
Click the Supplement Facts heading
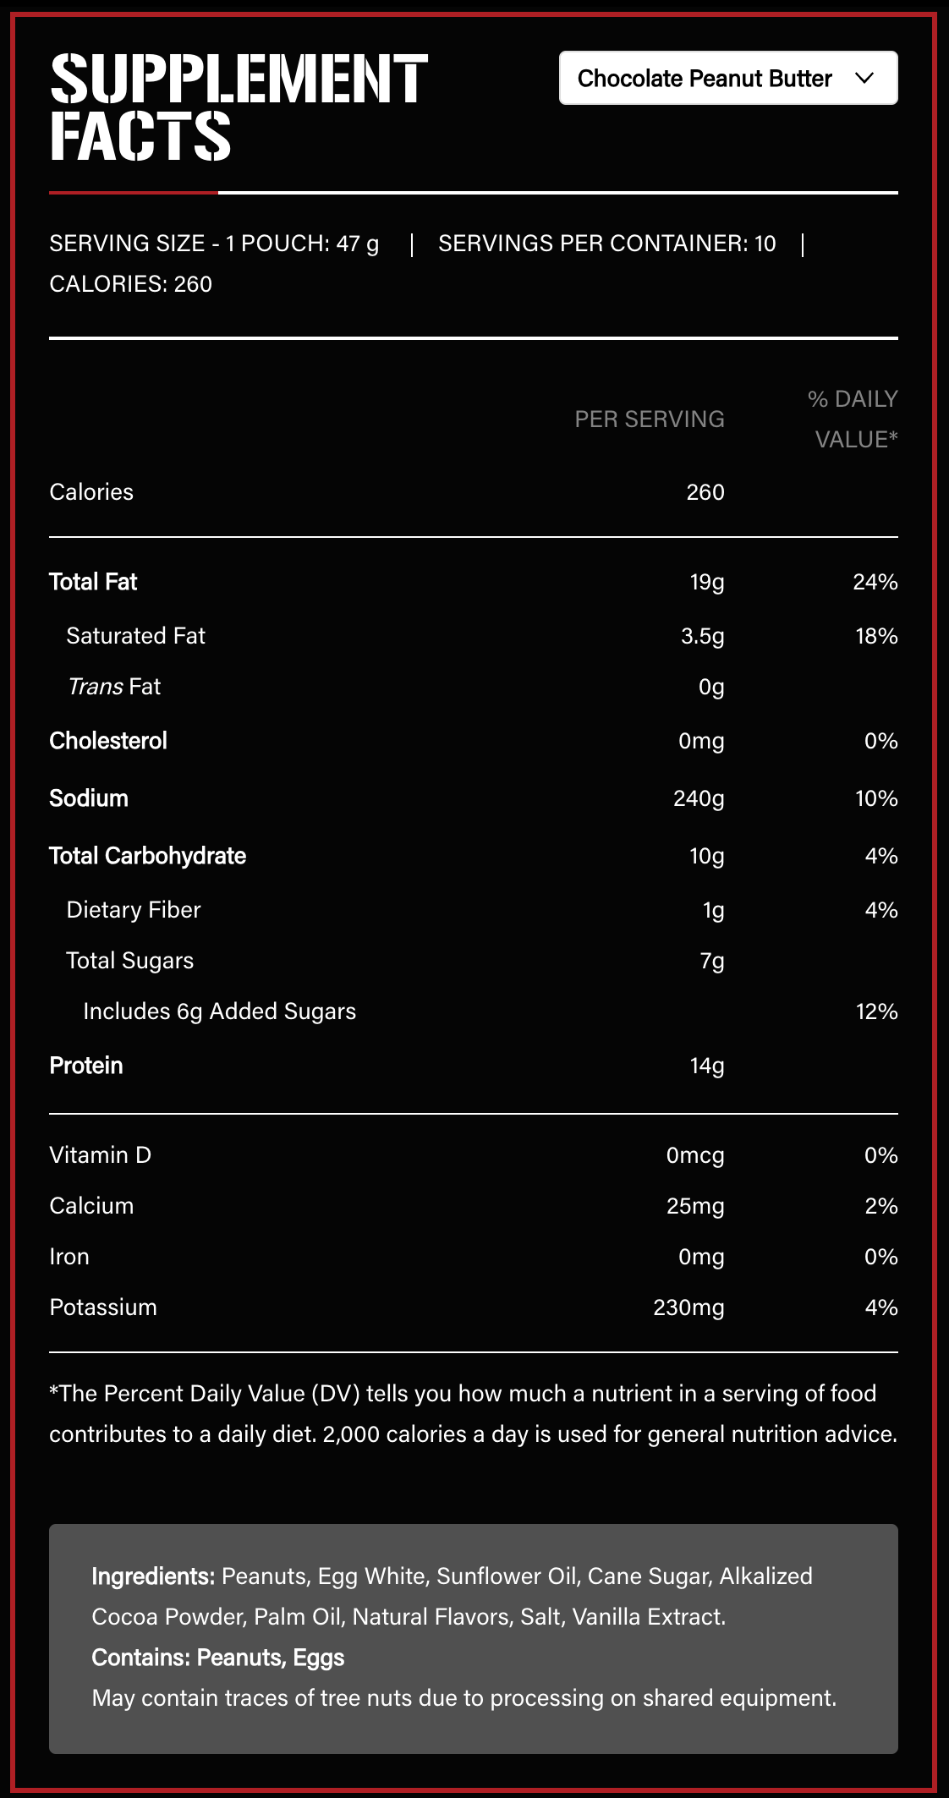point(239,107)
